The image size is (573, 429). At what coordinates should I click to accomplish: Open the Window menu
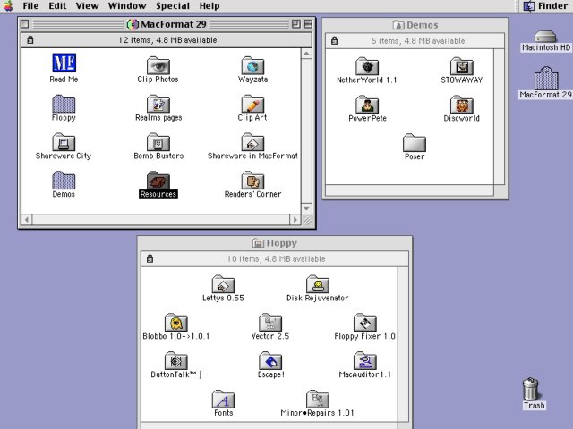point(127,6)
